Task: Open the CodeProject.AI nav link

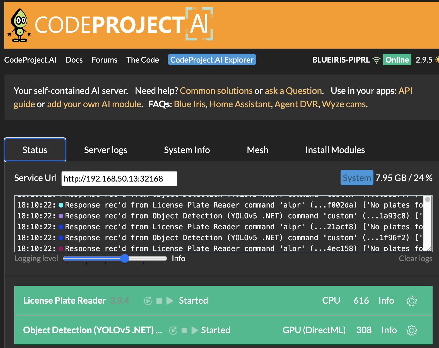Action: click(x=30, y=60)
